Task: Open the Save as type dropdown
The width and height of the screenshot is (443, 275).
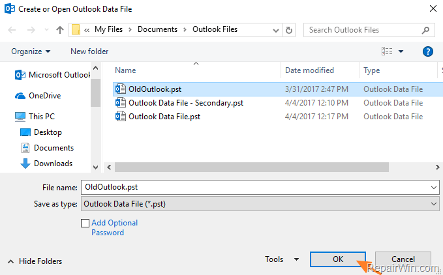Action: 260,204
